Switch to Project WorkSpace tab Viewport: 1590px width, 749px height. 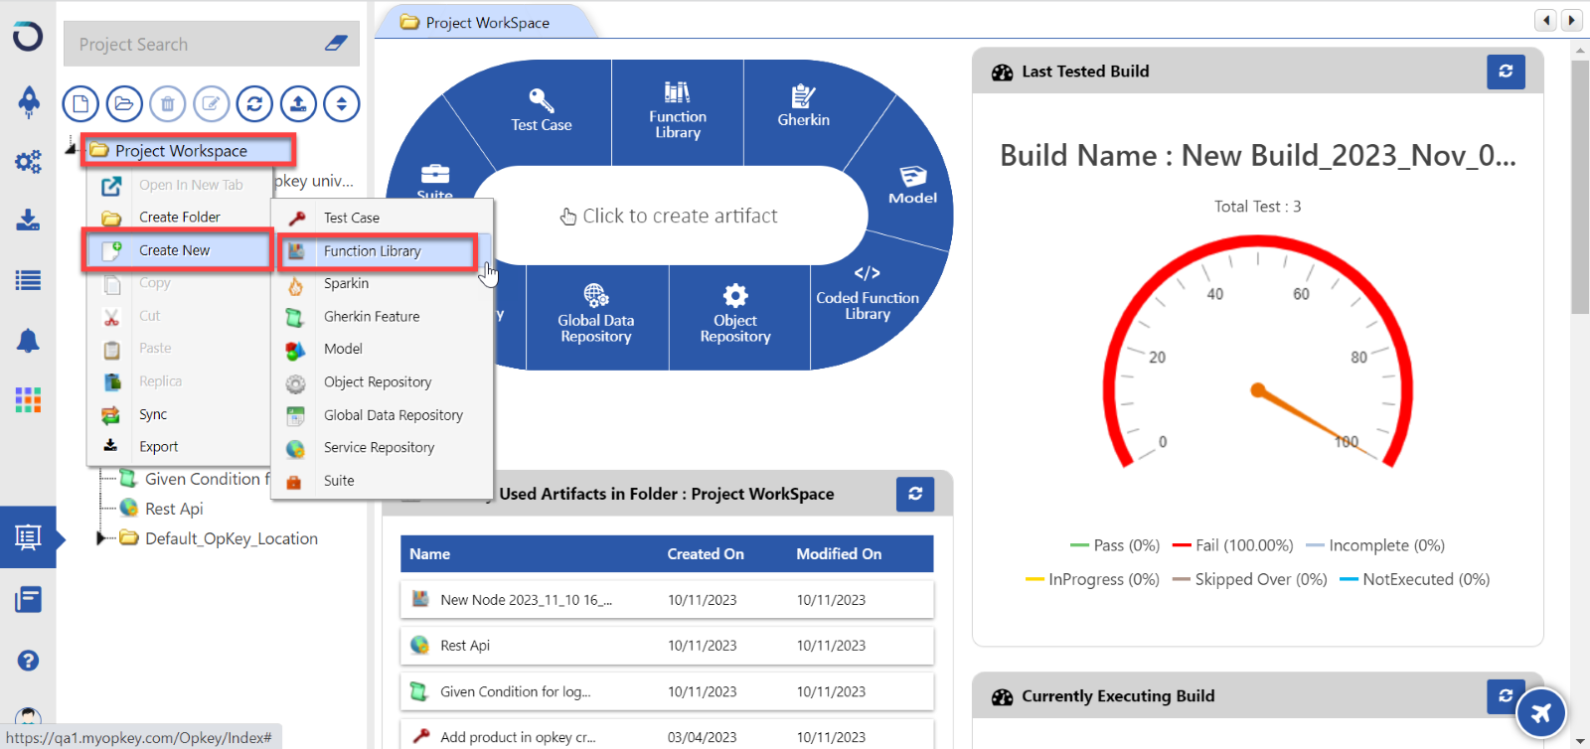click(x=487, y=23)
